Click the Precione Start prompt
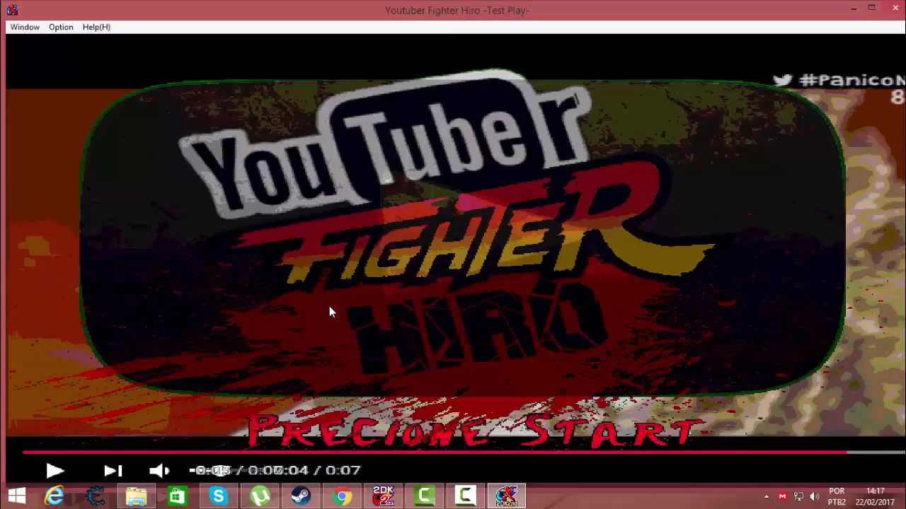 click(x=474, y=431)
